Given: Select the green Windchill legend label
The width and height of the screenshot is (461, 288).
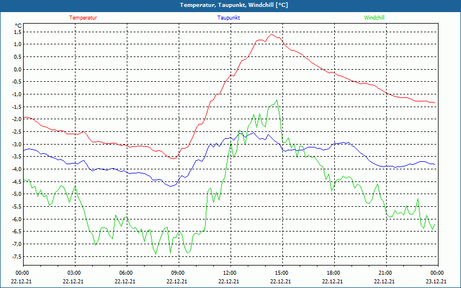Looking at the screenshot, I should click(374, 18).
